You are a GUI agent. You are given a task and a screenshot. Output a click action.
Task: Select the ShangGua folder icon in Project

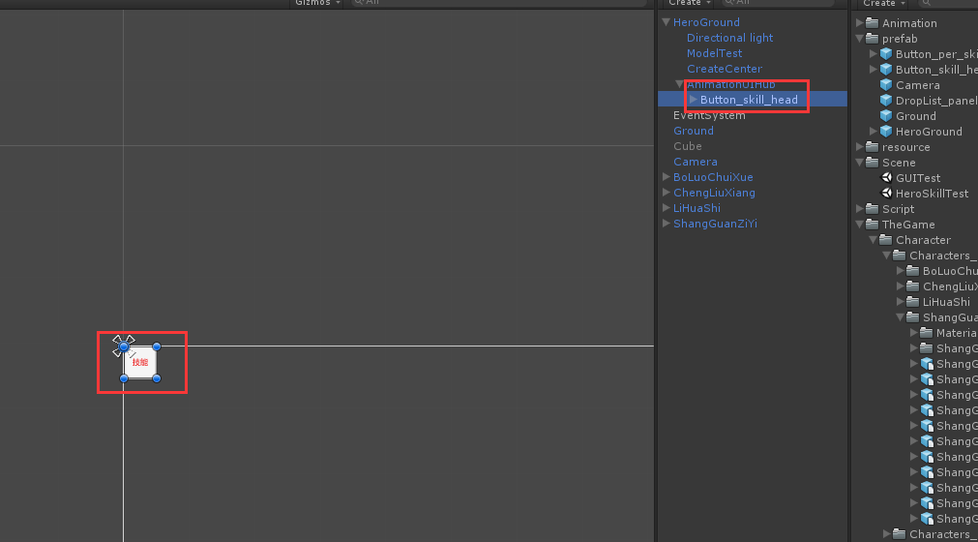[912, 317]
